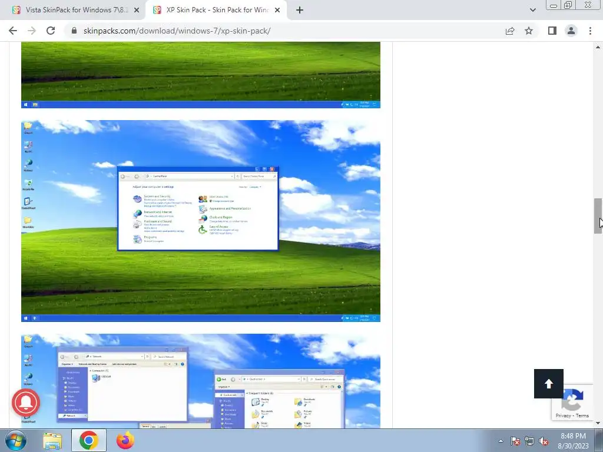This screenshot has height=452, width=603.
Task: Close the Vista SkinPack tab
Action: click(x=136, y=10)
